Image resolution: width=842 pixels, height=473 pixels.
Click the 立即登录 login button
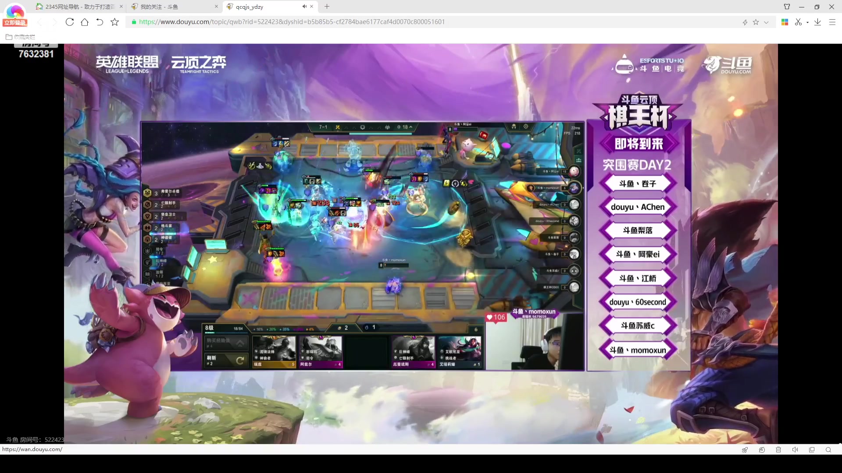(x=15, y=23)
